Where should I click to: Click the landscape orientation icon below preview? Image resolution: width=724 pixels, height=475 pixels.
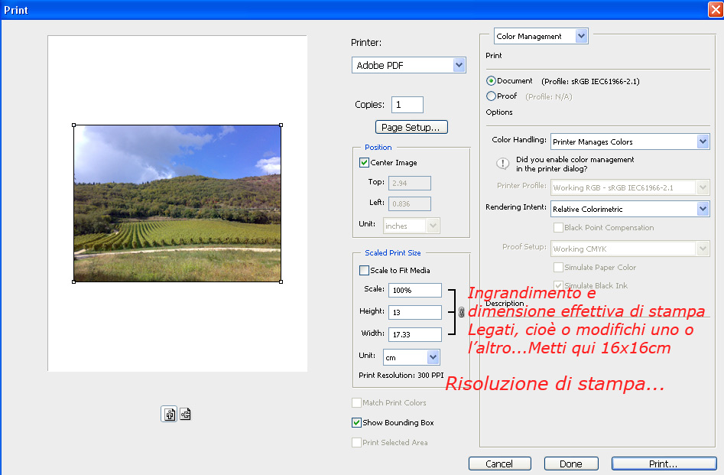(x=185, y=414)
